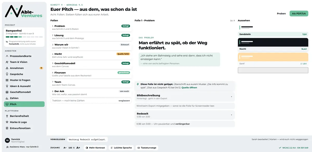
Task: Toggle the Tastaturwege display
Action: point(147,148)
